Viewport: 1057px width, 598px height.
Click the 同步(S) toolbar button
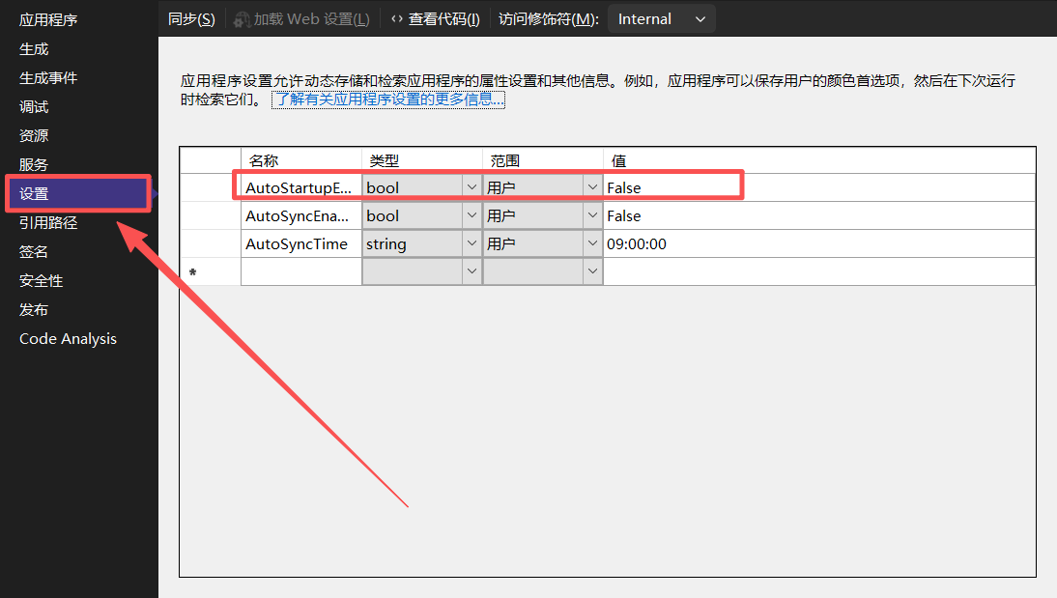[x=191, y=19]
